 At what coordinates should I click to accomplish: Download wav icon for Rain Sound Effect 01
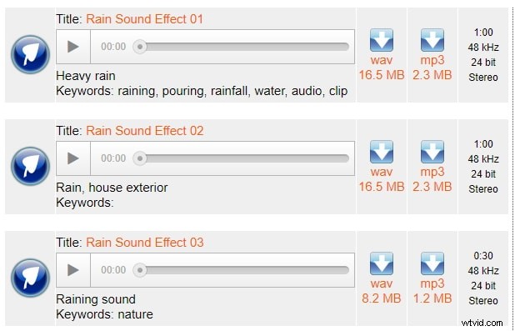pyautogui.click(x=382, y=40)
